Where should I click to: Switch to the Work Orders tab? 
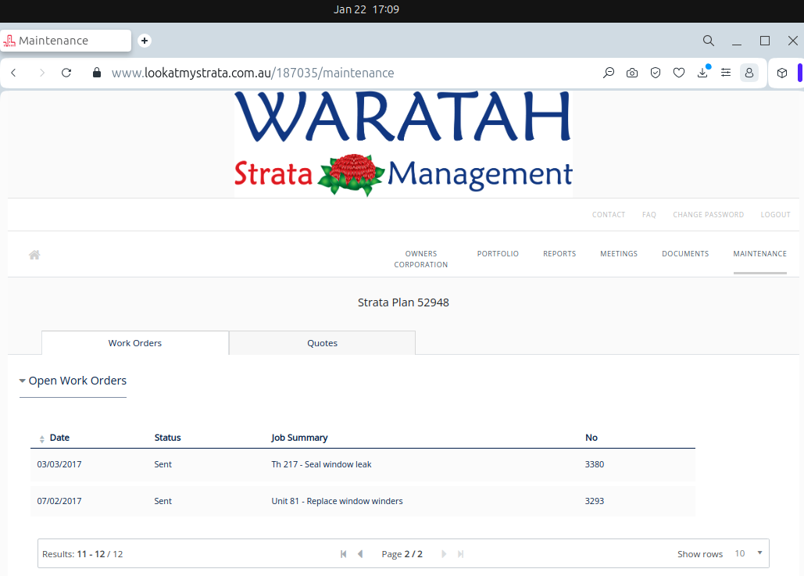(135, 343)
